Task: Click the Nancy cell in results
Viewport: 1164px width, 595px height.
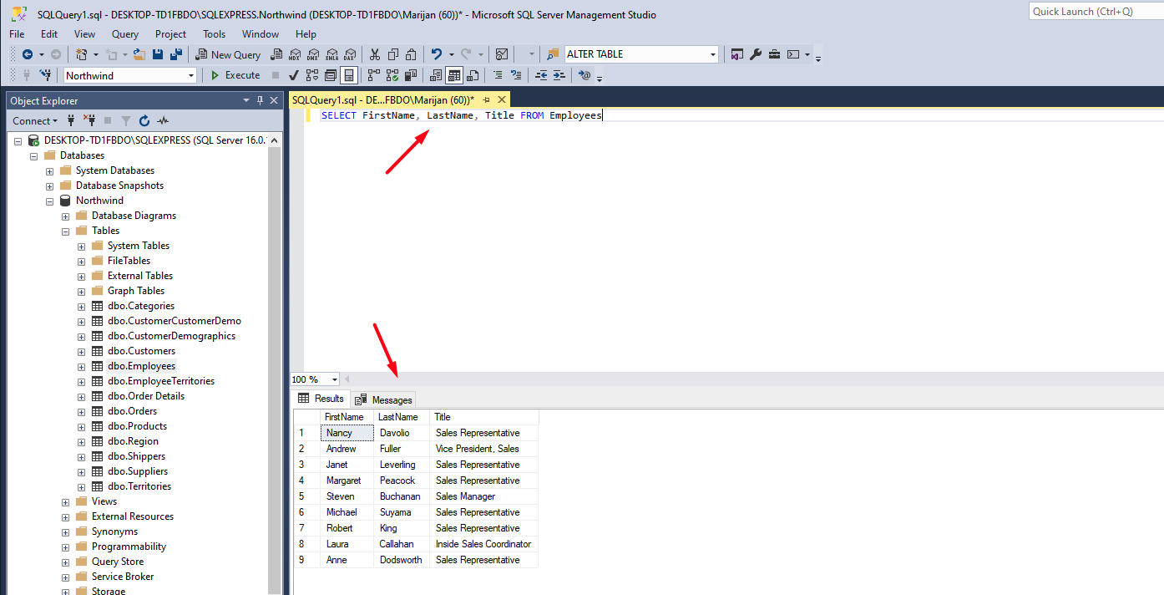Action: tap(347, 433)
